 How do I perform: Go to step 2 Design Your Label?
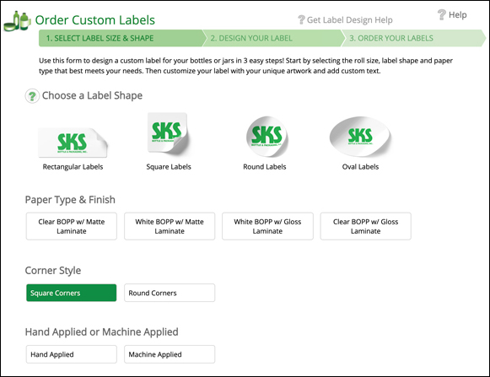274,38
